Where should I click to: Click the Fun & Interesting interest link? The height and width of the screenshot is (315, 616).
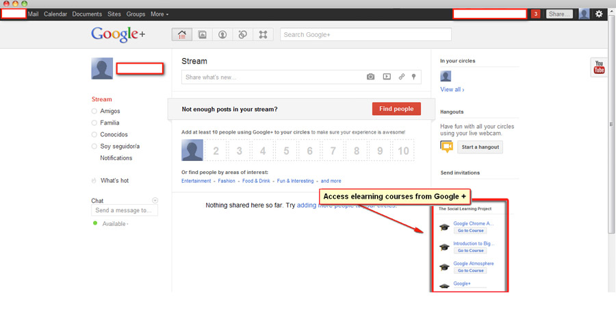[296, 181]
